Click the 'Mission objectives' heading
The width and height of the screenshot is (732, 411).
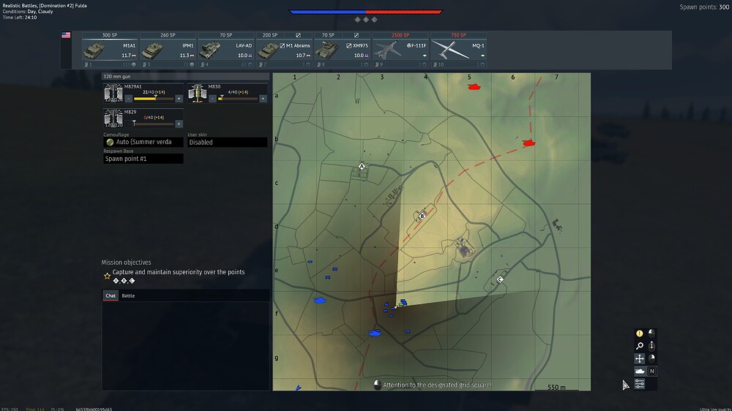pyautogui.click(x=126, y=263)
